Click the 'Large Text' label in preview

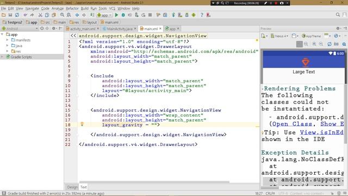pos(303,72)
